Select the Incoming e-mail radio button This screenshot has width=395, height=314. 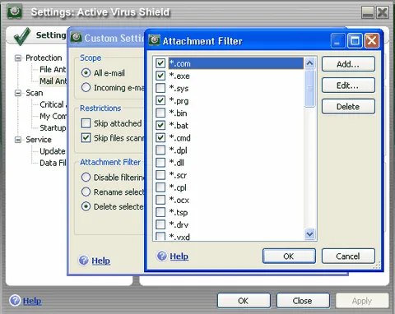86,87
